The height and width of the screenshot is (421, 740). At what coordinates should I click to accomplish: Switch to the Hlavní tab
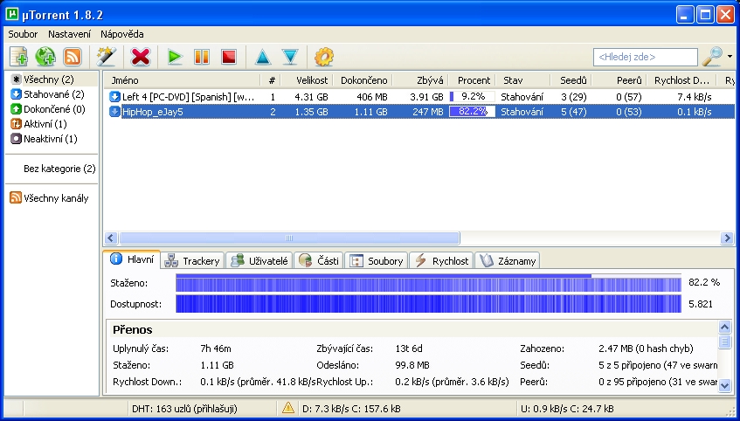(133, 259)
